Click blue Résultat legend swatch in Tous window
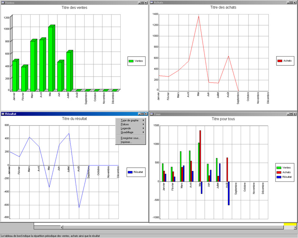The image size is (298, 238). pyautogui.click(x=279, y=177)
